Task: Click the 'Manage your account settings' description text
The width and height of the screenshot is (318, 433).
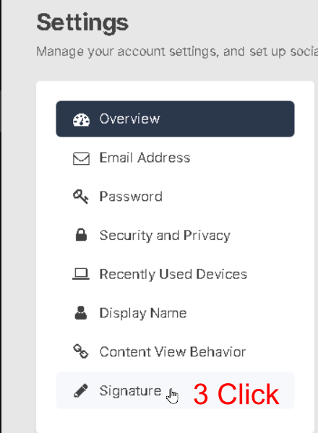Action: coord(177,51)
